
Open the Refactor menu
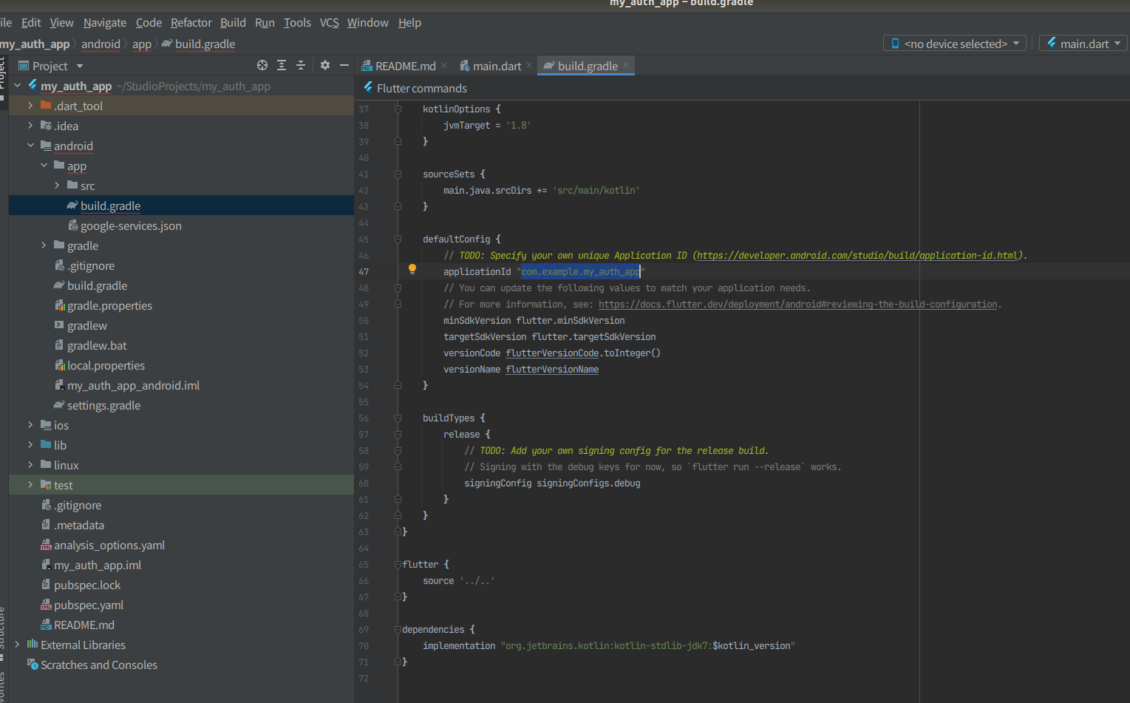[191, 23]
